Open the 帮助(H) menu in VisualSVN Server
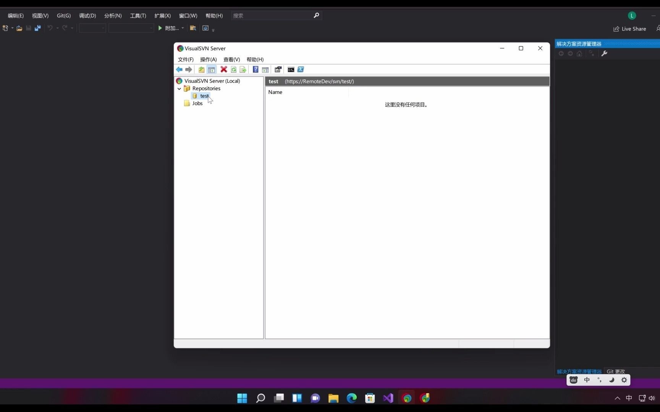660x412 pixels. [x=255, y=60]
